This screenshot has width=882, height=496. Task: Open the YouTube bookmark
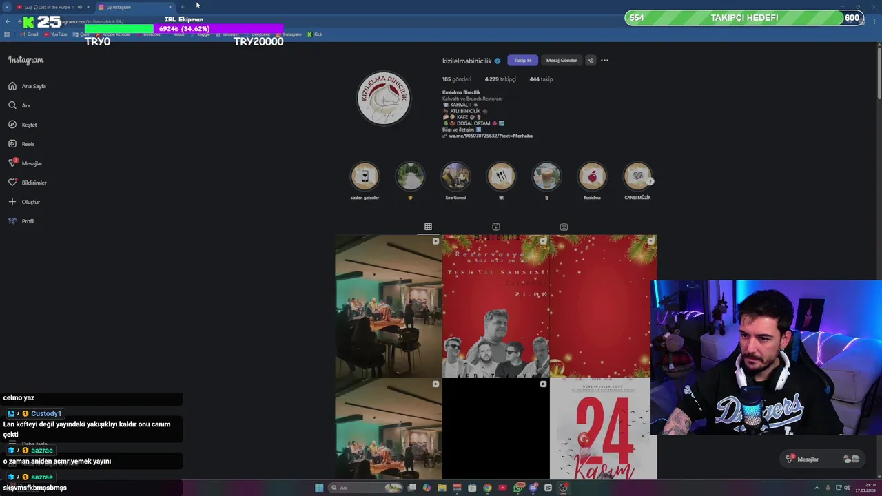(x=55, y=34)
